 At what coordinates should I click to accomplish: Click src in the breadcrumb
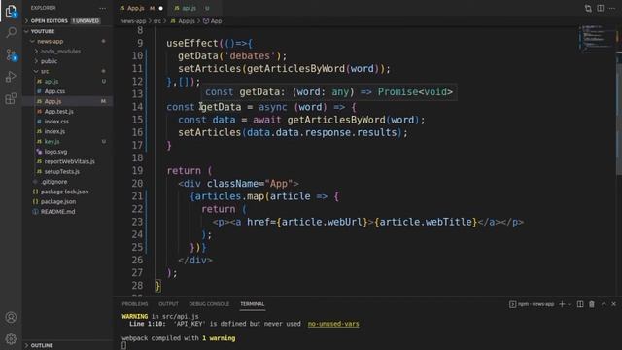pyautogui.click(x=157, y=21)
